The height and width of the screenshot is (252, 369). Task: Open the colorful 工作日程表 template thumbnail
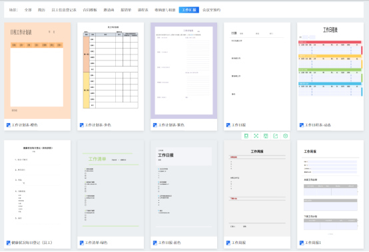click(x=330, y=70)
